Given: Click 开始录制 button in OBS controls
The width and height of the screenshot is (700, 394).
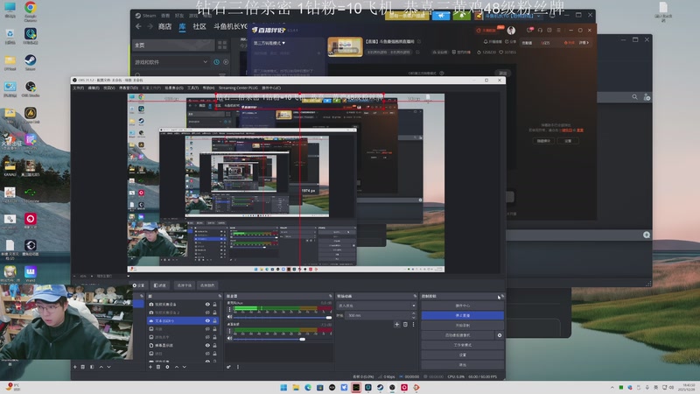Looking at the screenshot, I should [x=463, y=325].
